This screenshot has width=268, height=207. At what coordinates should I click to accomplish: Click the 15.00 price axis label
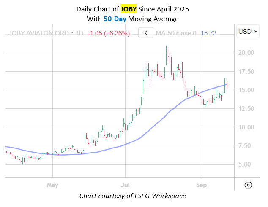(x=246, y=90)
